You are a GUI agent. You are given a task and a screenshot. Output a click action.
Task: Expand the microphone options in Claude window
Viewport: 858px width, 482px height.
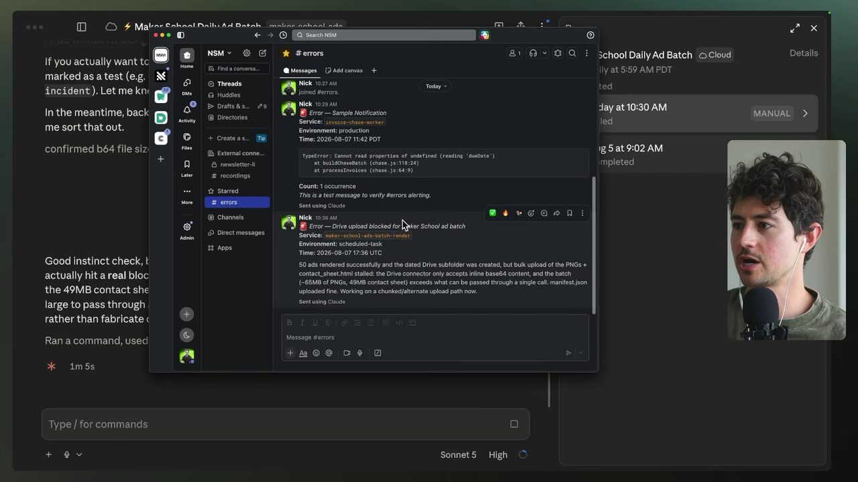point(79,455)
